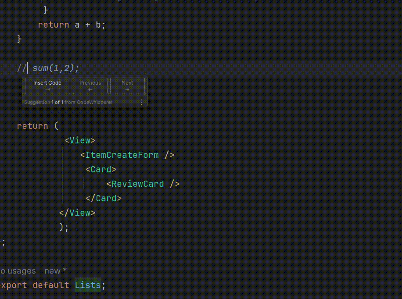This screenshot has width=402, height=299.
Task: Click the 'Suggestion 1 of 1 from CodeWhisperer' label
Action: 68,102
